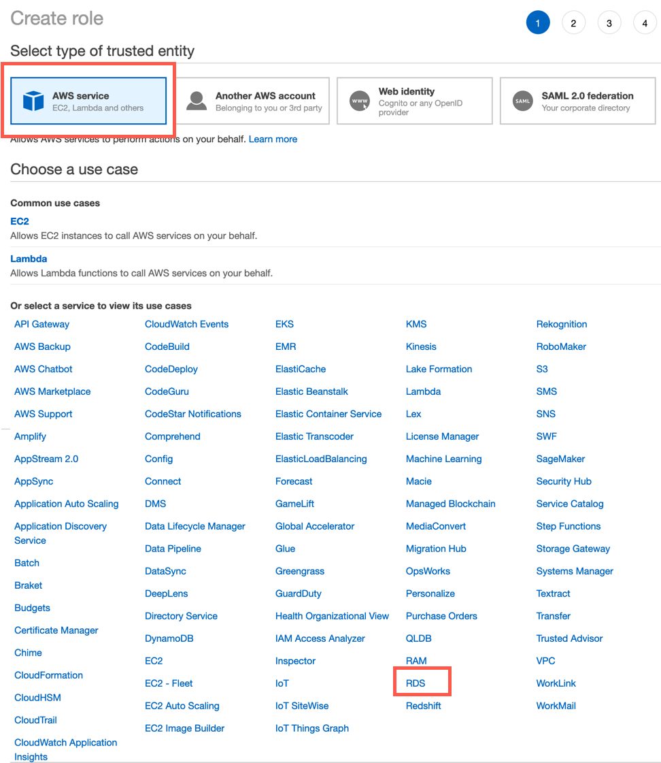The image size is (661, 763).
Task: Select step 4 indicator
Action: tap(644, 23)
